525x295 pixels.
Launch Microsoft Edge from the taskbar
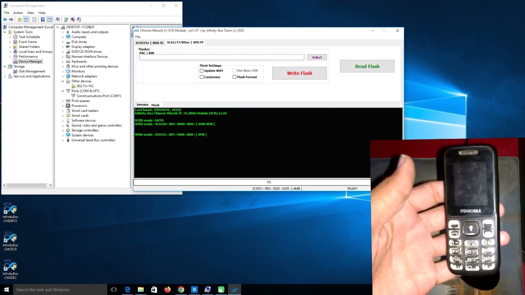[128, 290]
